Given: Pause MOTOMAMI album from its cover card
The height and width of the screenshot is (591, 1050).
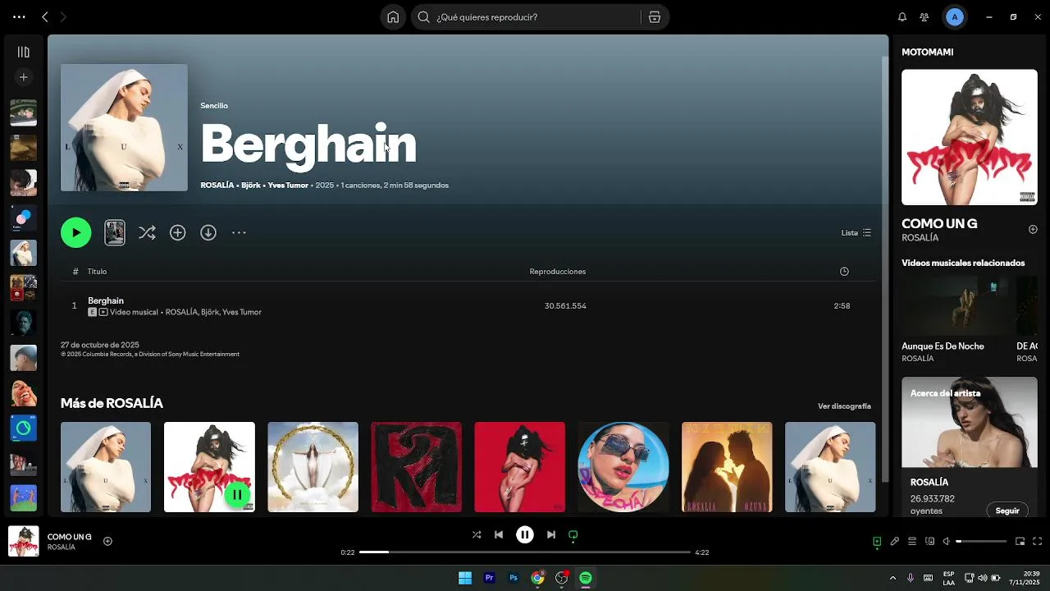Looking at the screenshot, I should point(237,494).
